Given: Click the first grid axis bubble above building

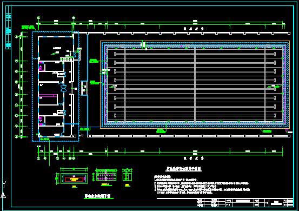Looking at the screenshot, I should tap(39, 18).
